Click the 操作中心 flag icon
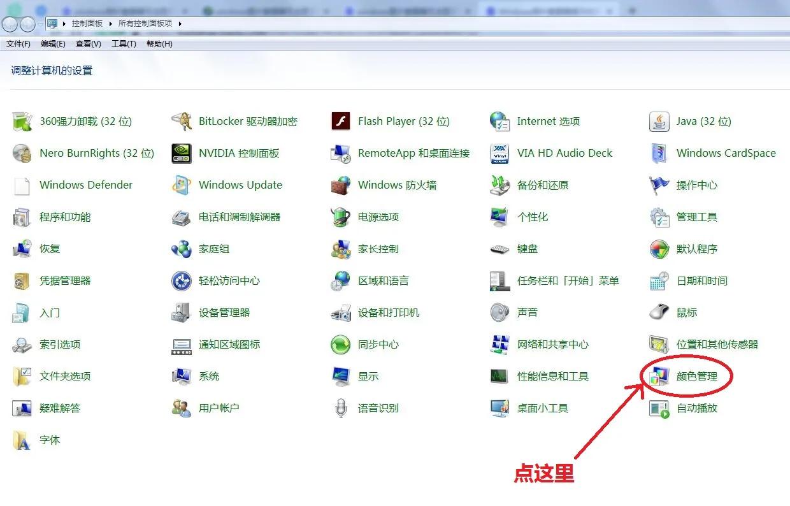 coord(659,185)
